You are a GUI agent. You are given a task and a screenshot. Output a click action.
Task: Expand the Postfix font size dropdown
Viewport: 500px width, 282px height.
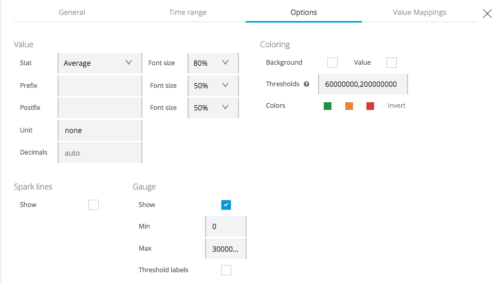(213, 108)
